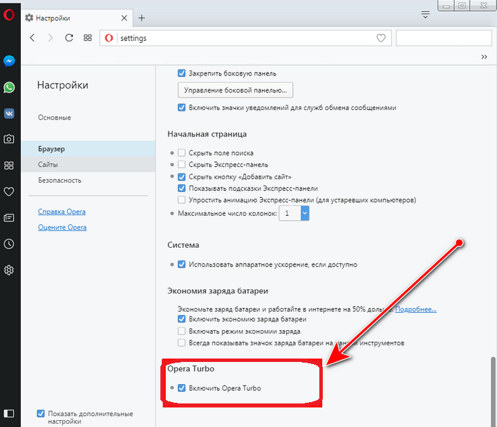Select Сайты settings section

click(x=88, y=164)
